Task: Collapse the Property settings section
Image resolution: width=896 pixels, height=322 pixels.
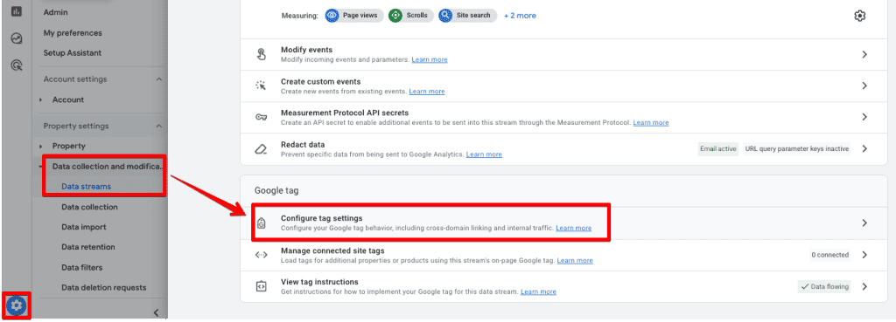Action: [x=159, y=126]
